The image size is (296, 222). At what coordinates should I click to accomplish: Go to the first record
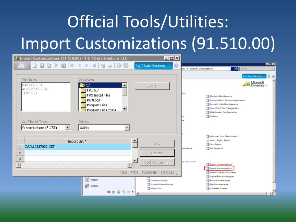tap(72, 66)
